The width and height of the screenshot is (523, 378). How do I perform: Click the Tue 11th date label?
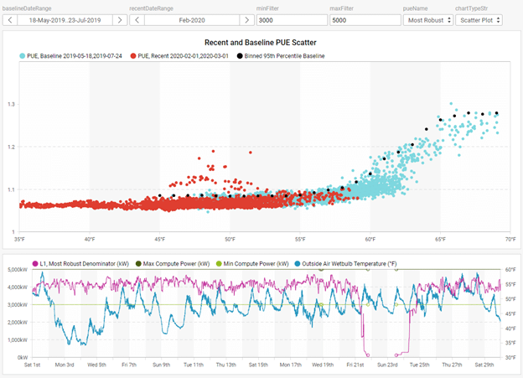(194, 365)
